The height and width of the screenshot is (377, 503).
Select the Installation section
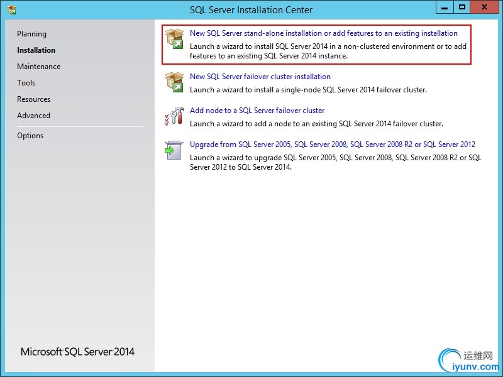[x=36, y=50]
